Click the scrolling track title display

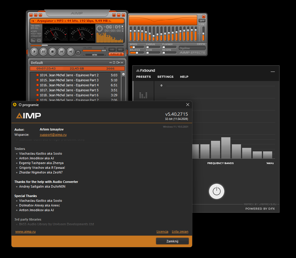(x=77, y=21)
